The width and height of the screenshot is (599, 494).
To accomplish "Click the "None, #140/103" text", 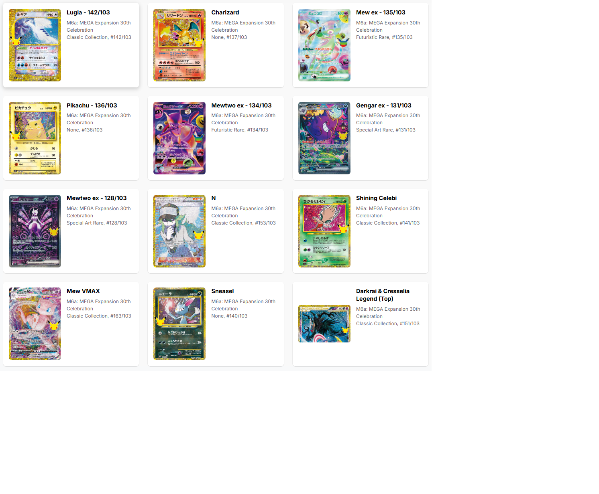I will tap(230, 316).
